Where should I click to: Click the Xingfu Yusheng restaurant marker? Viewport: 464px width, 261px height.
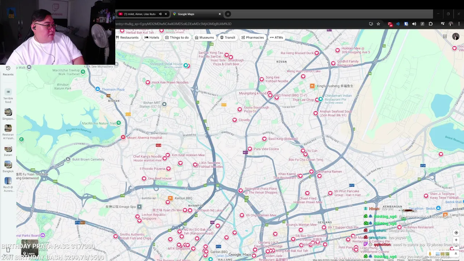[312, 86]
